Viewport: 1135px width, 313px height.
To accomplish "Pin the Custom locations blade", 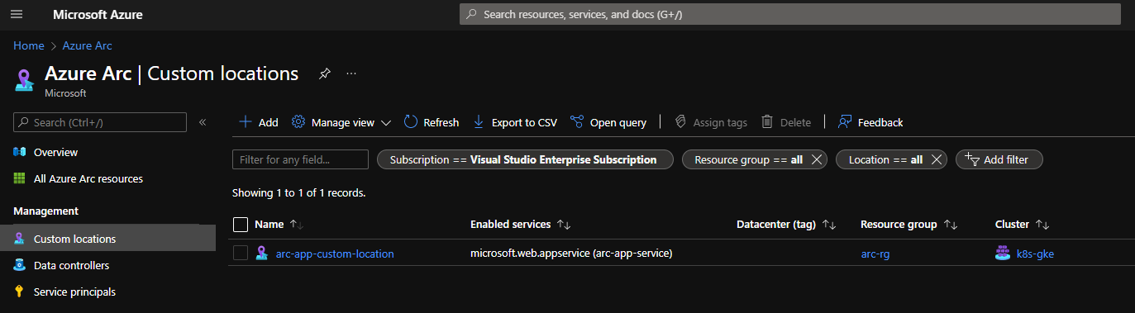I will pyautogui.click(x=325, y=74).
